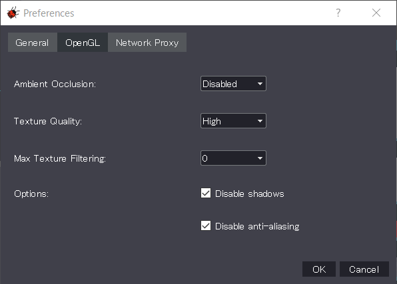Dismiss changes with the Cancel button
Viewport: 397px width, 284px height.
364,269
